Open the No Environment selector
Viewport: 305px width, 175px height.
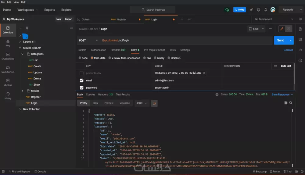click(274, 19)
